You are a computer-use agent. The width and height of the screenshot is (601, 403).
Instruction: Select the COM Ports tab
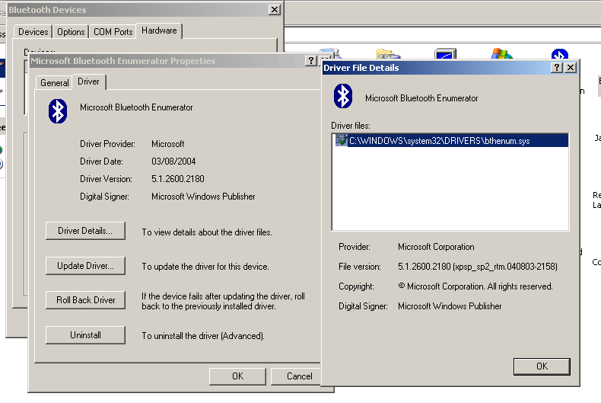pyautogui.click(x=113, y=32)
